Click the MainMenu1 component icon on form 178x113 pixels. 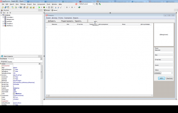click(x=95, y=23)
